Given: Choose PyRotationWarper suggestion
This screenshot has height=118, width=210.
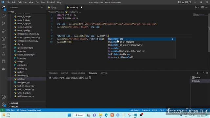Looking at the screenshot, I should [142, 54].
